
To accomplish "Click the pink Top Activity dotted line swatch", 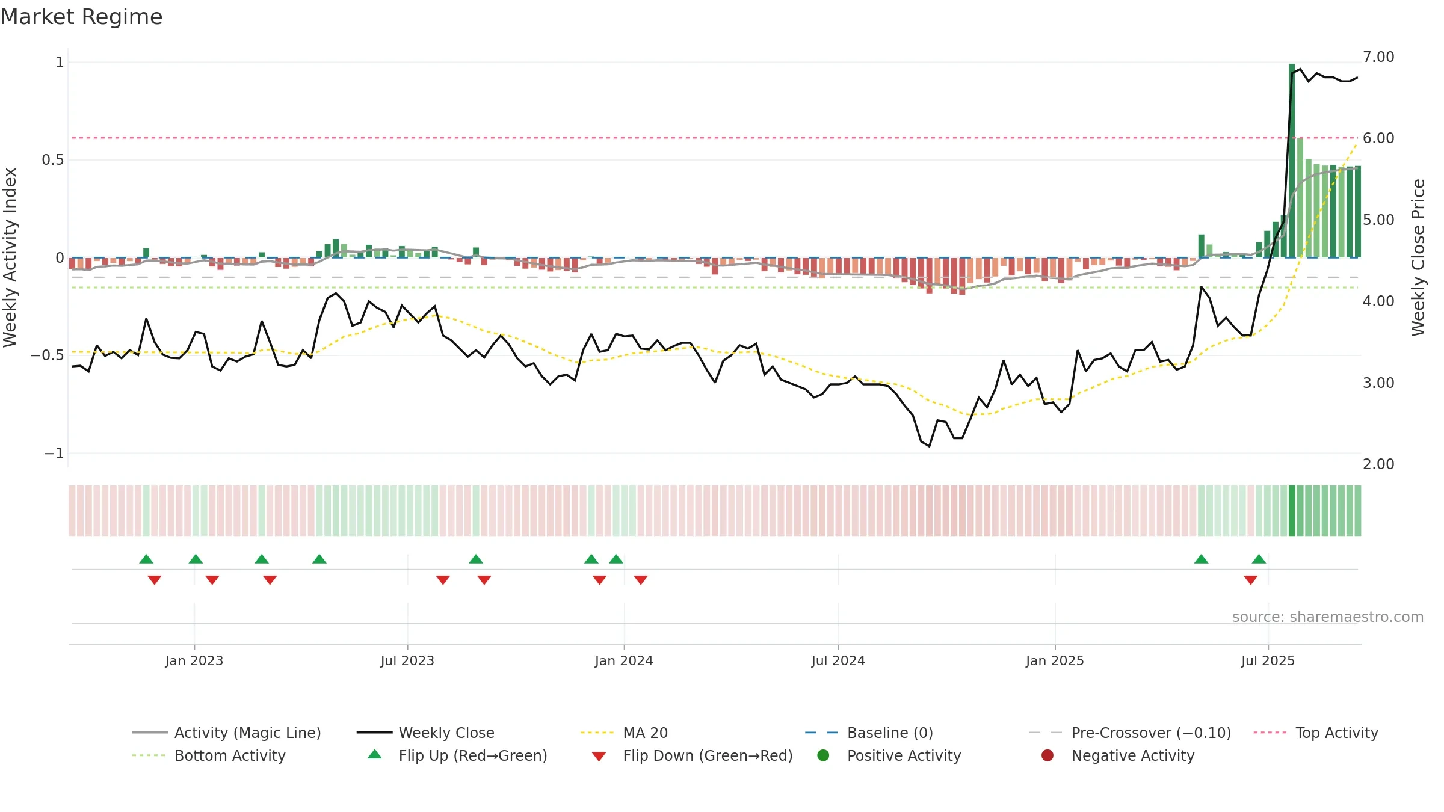I will click(x=1270, y=733).
